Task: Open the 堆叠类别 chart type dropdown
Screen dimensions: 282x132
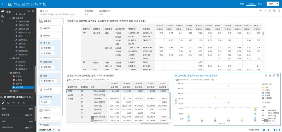Action: click(51, 21)
